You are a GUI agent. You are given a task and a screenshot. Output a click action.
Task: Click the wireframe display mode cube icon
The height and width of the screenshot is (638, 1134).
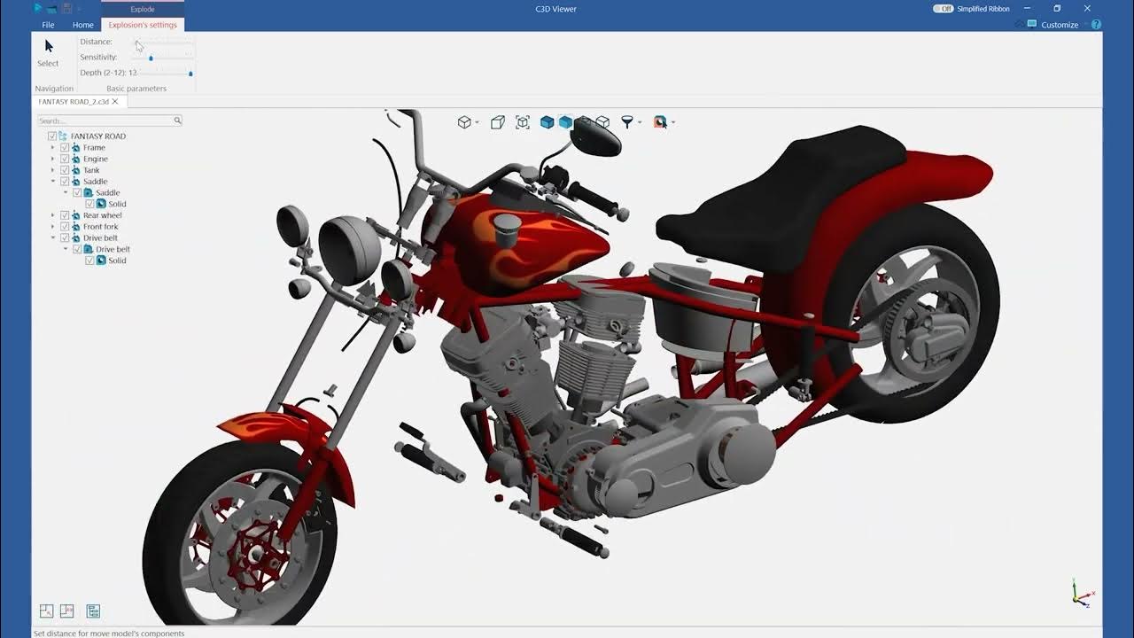click(602, 121)
